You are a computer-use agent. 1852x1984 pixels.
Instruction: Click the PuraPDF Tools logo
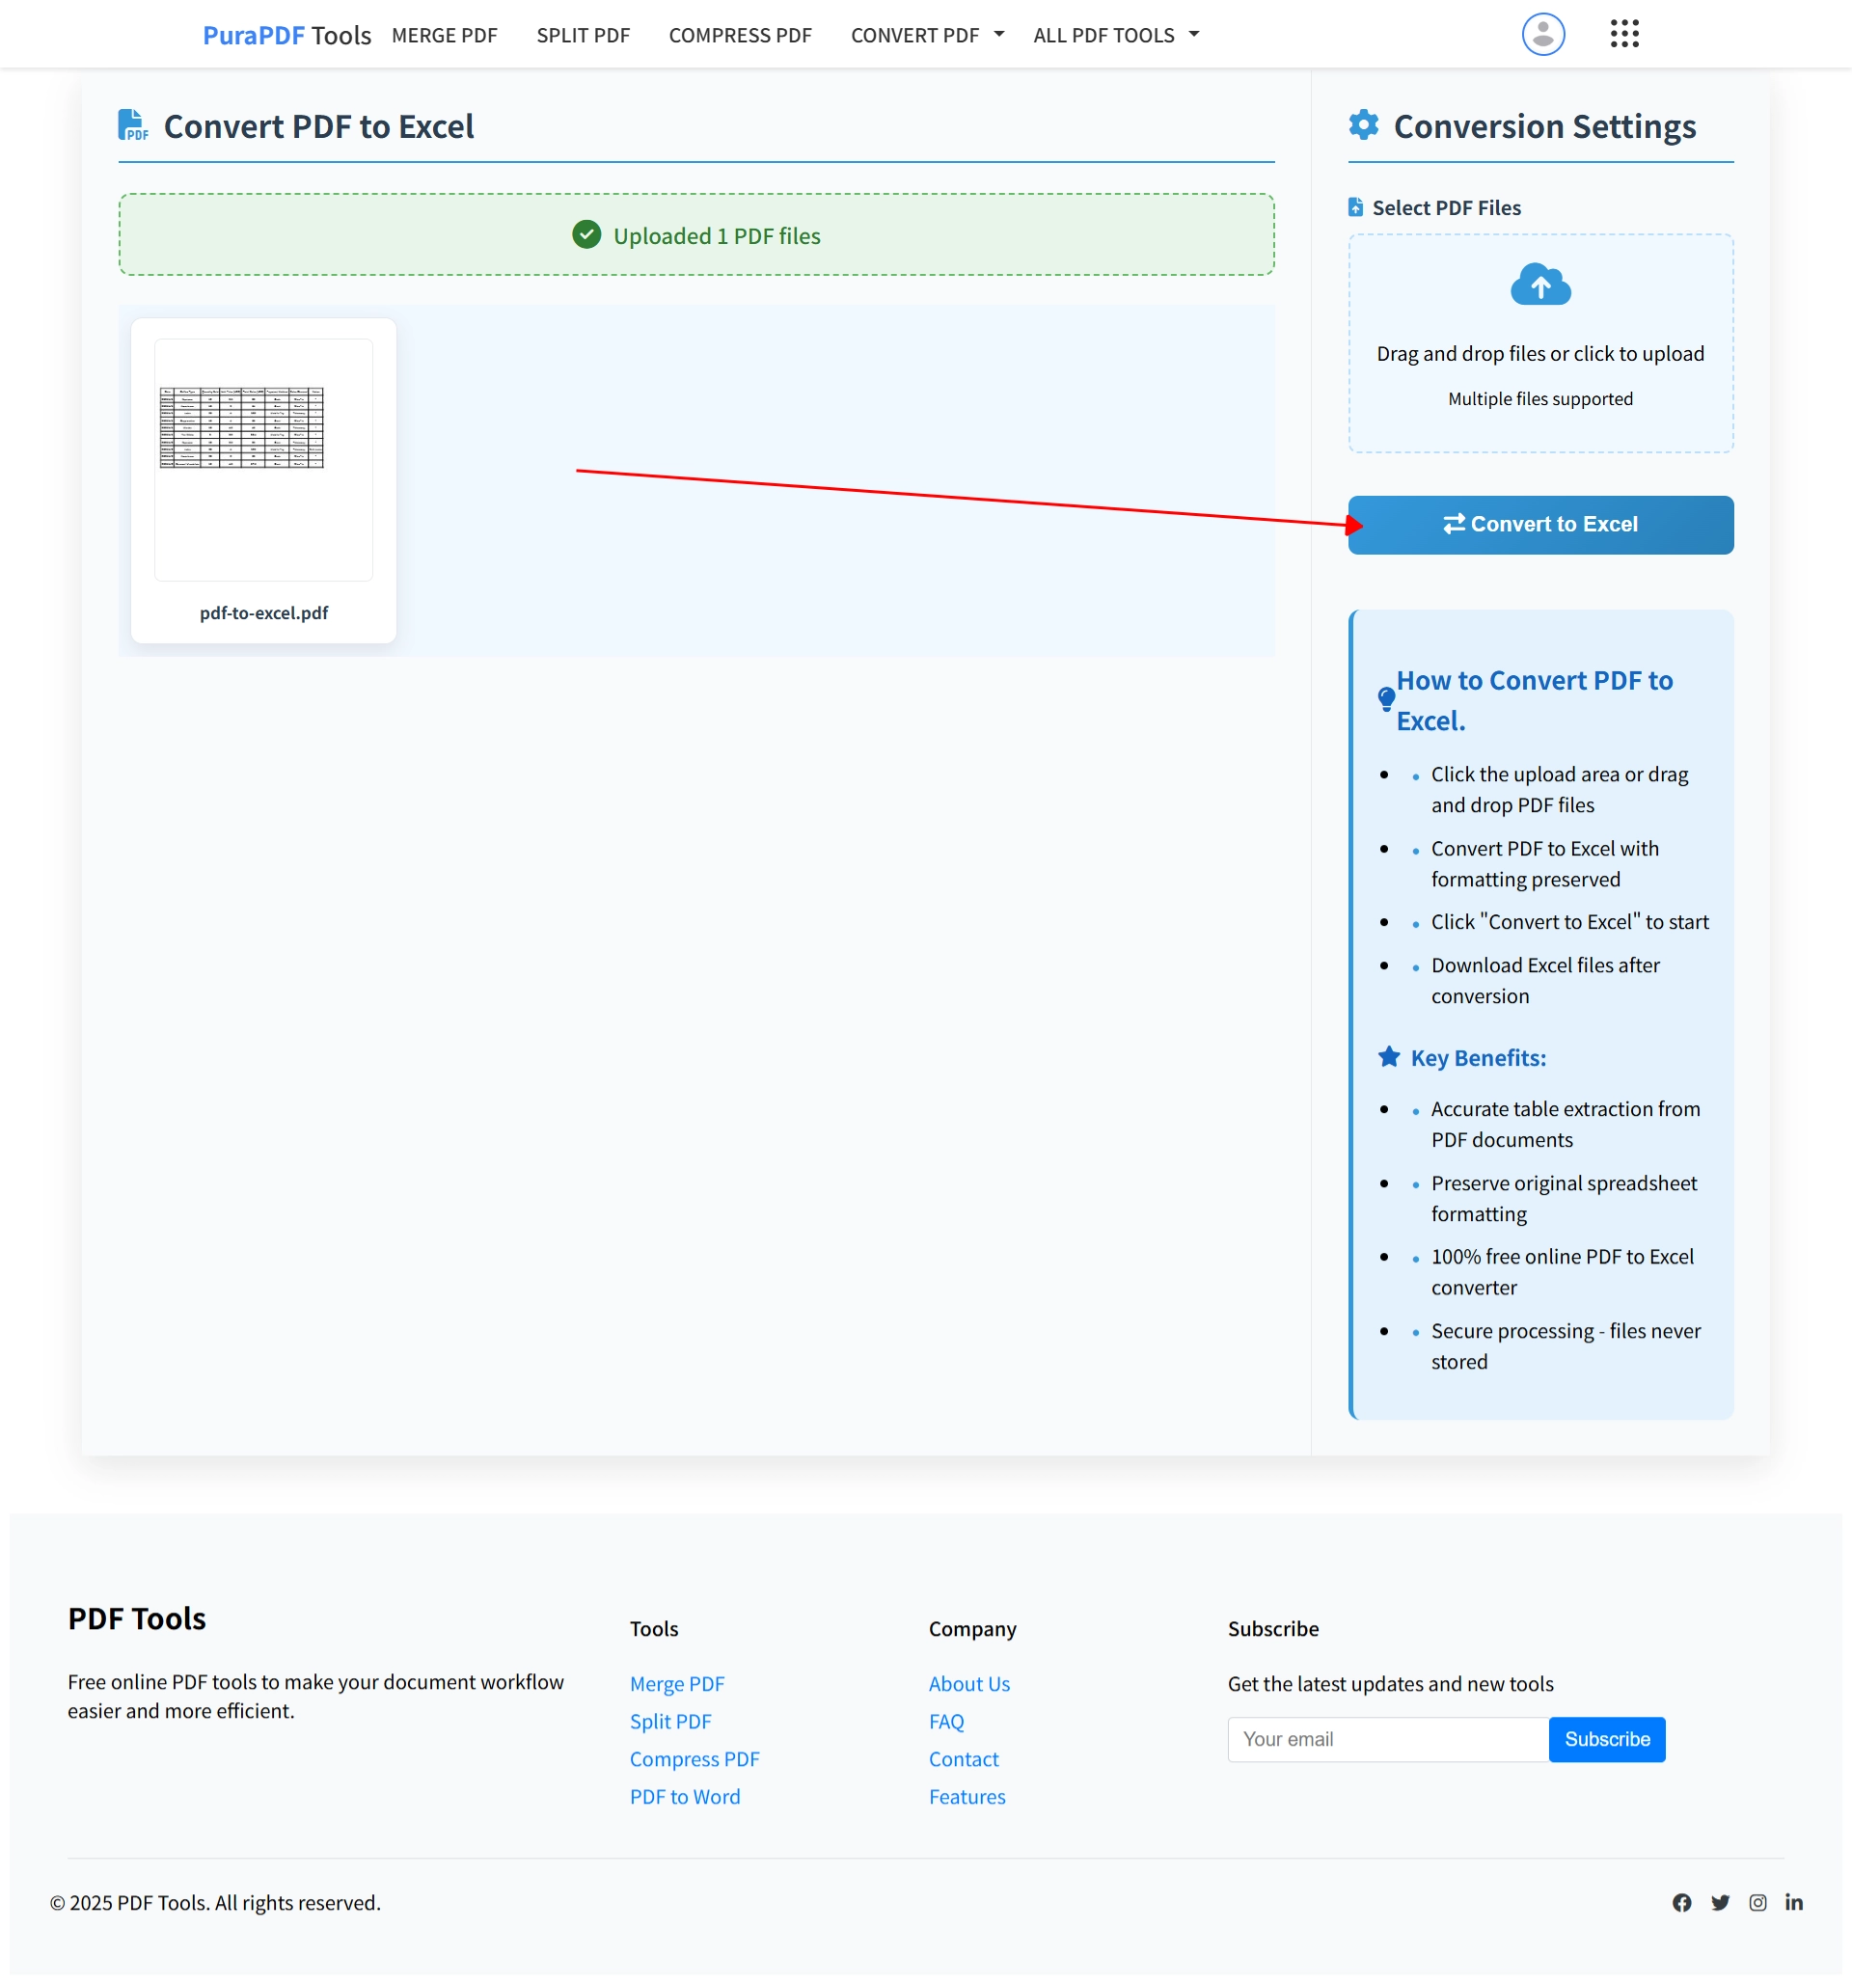(286, 35)
